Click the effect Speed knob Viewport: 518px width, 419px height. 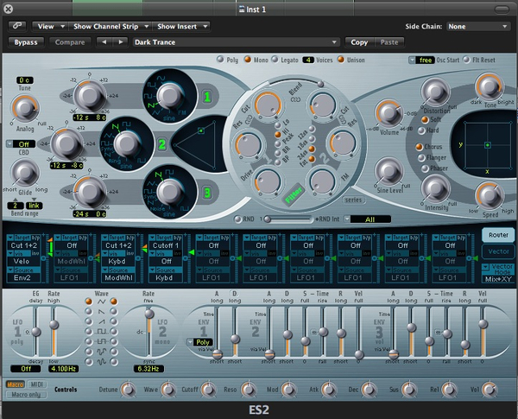[x=489, y=195]
